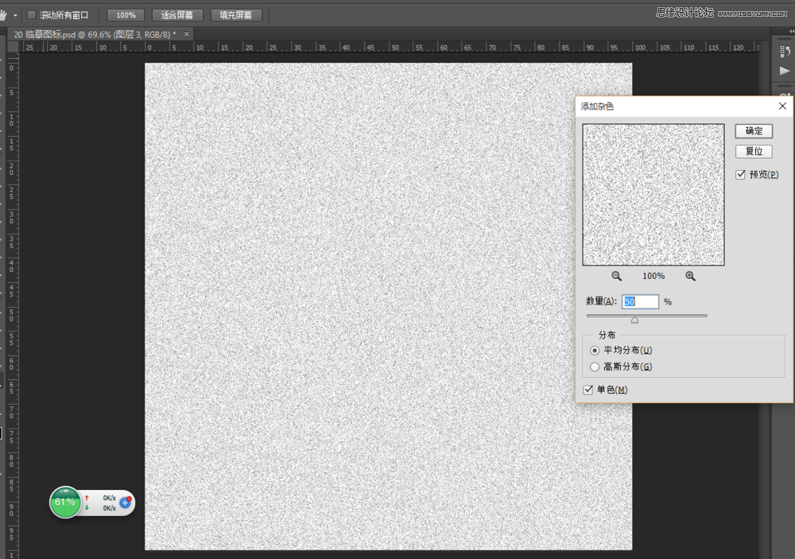Open the History panel icon
This screenshot has height=559, width=795.
785,51
